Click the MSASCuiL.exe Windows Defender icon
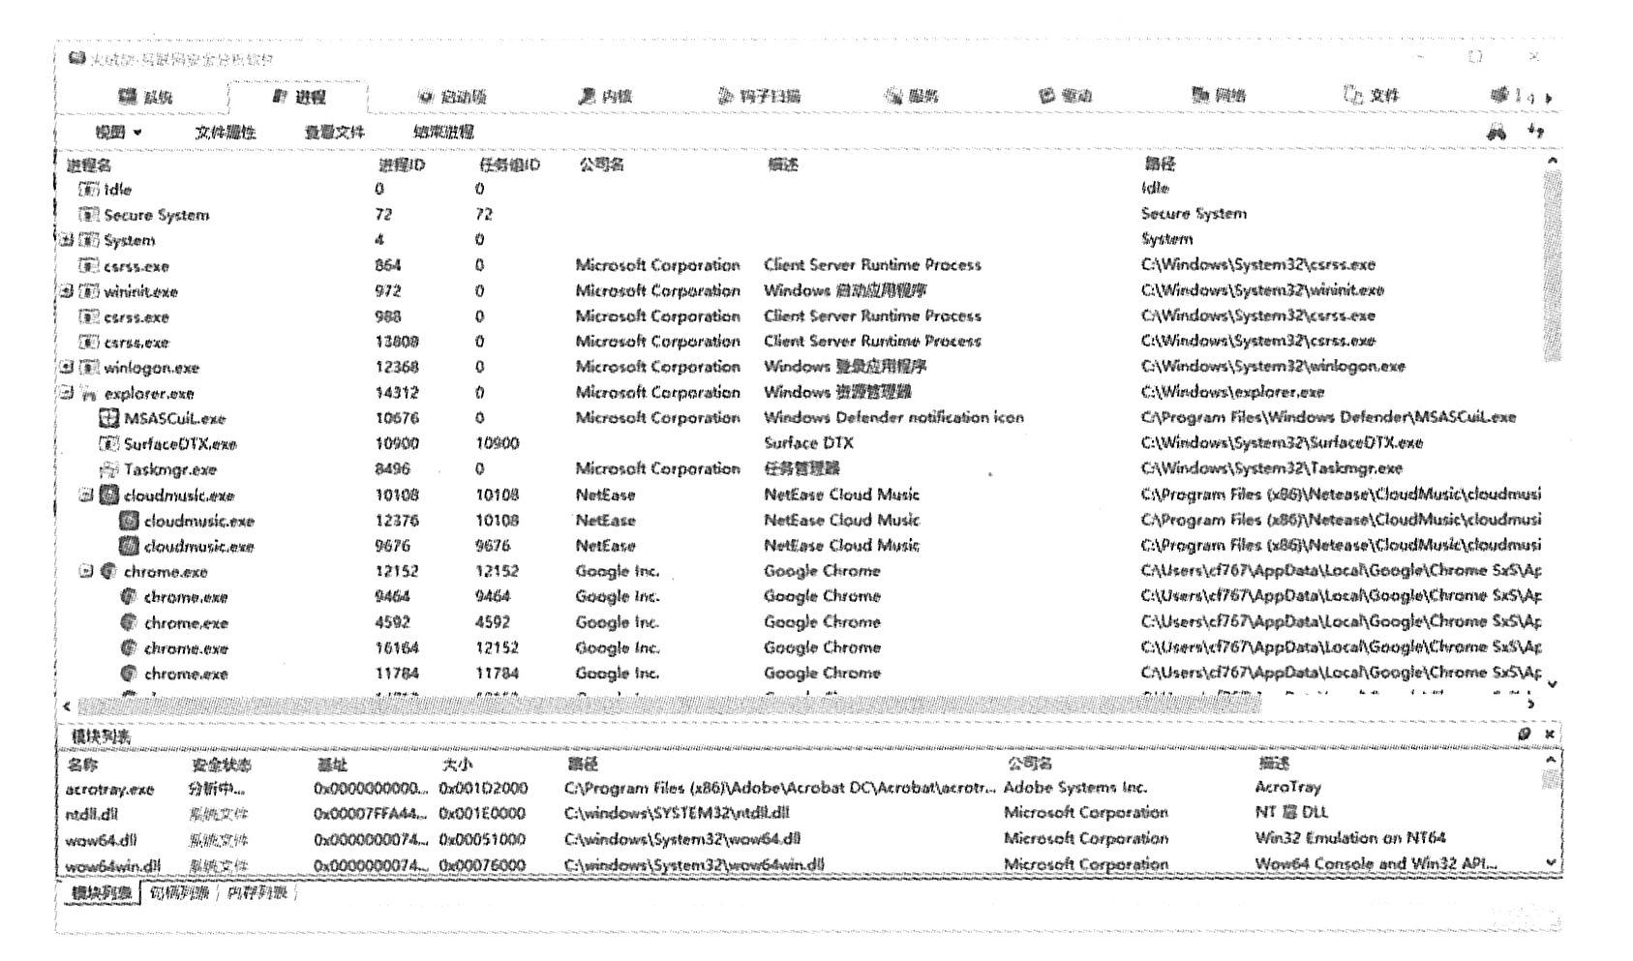The width and height of the screenshot is (1633, 961). [109, 419]
